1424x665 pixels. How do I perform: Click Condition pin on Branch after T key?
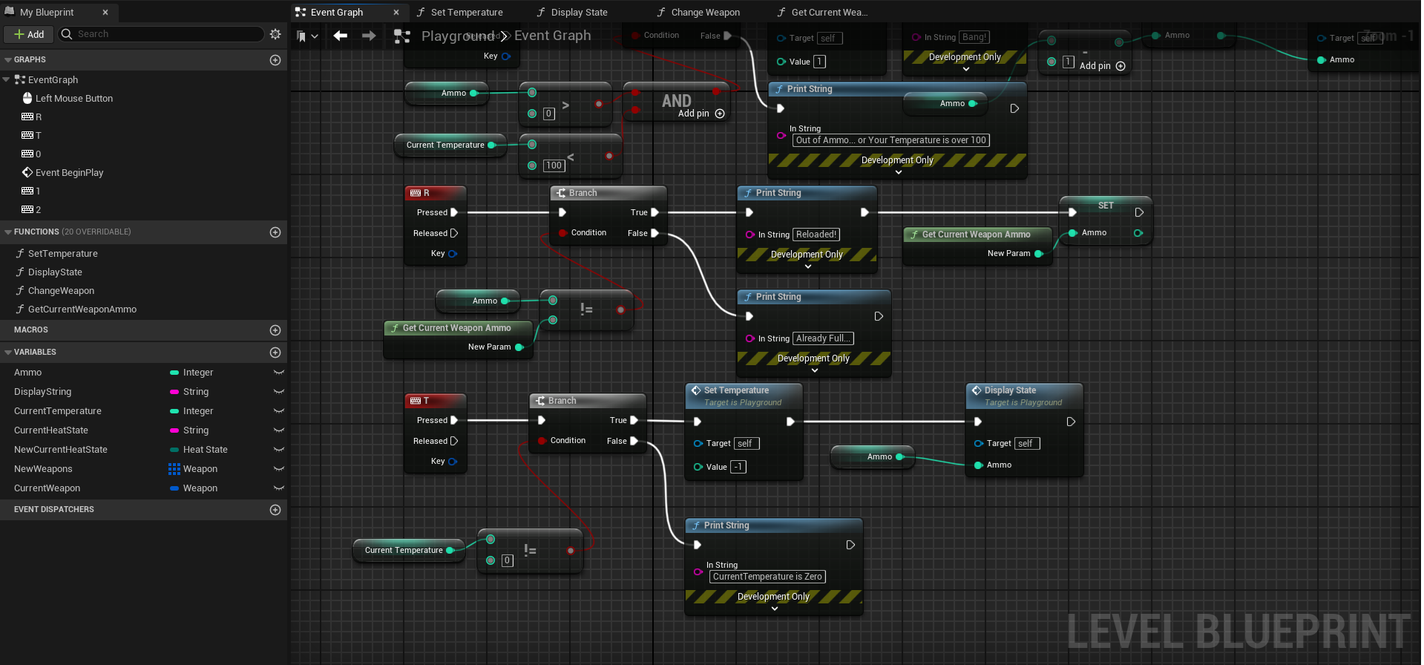[x=542, y=441]
